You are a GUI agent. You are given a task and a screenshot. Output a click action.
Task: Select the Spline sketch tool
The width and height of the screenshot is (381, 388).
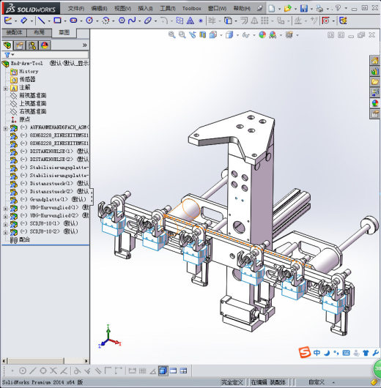coord(132,20)
